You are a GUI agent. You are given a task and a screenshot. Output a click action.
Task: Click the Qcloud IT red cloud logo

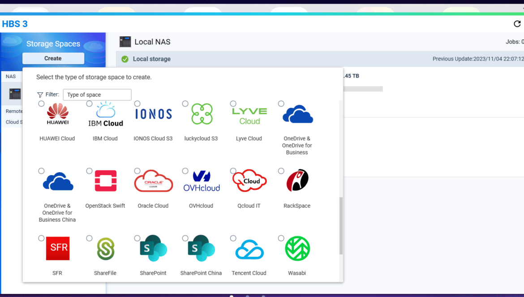(249, 181)
